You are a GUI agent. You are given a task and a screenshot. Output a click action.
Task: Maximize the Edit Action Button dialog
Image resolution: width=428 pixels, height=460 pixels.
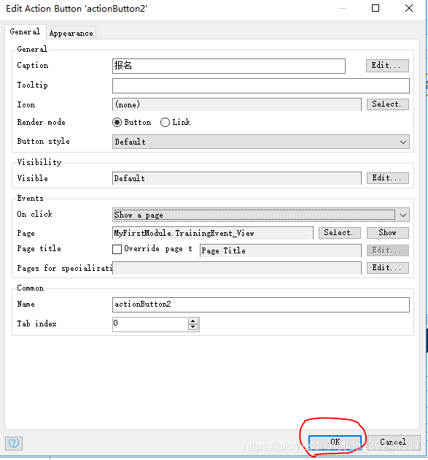(376, 8)
